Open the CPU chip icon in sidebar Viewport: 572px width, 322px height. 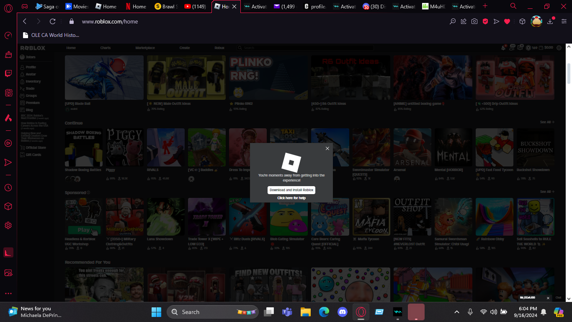coord(8,92)
